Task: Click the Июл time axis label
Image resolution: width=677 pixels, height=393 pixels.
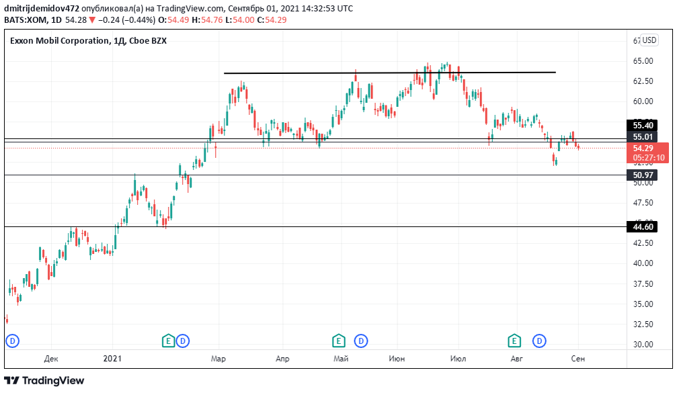Action: (458, 359)
